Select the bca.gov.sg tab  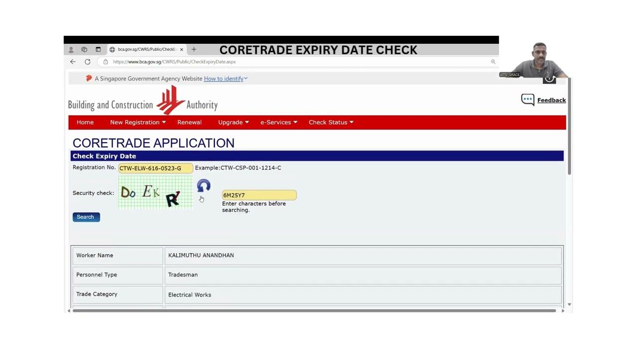(x=146, y=49)
